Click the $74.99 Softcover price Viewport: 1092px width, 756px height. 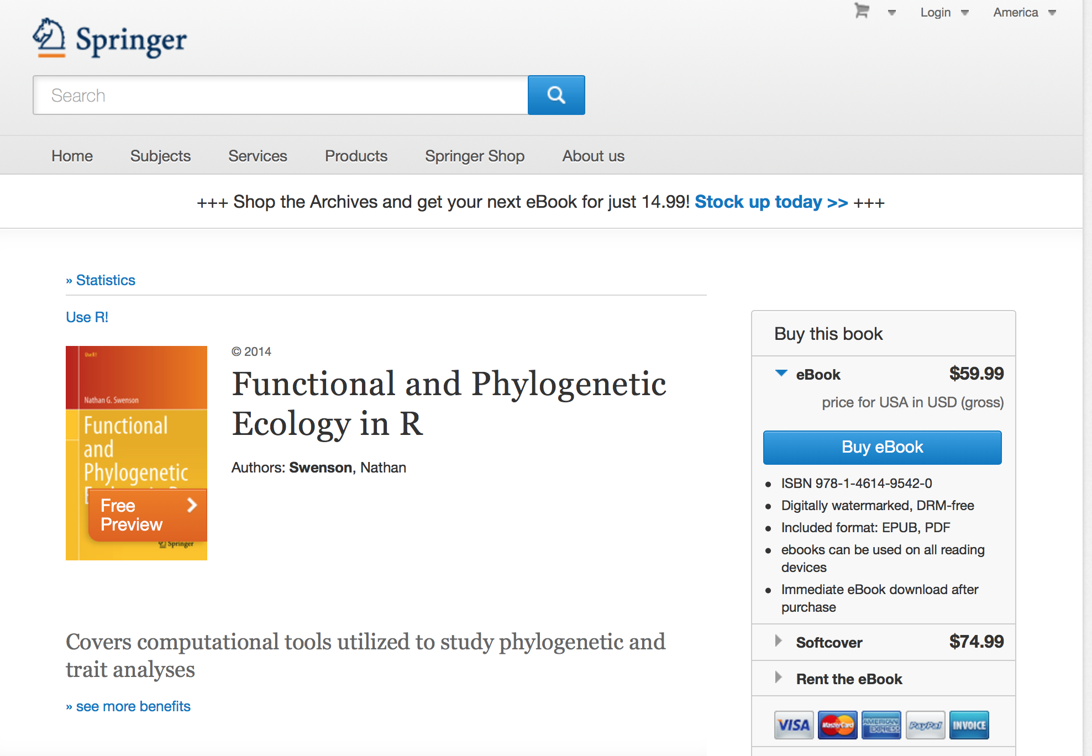977,642
